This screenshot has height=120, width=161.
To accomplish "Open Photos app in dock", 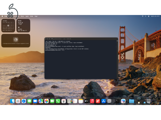I will pos(47,101).
